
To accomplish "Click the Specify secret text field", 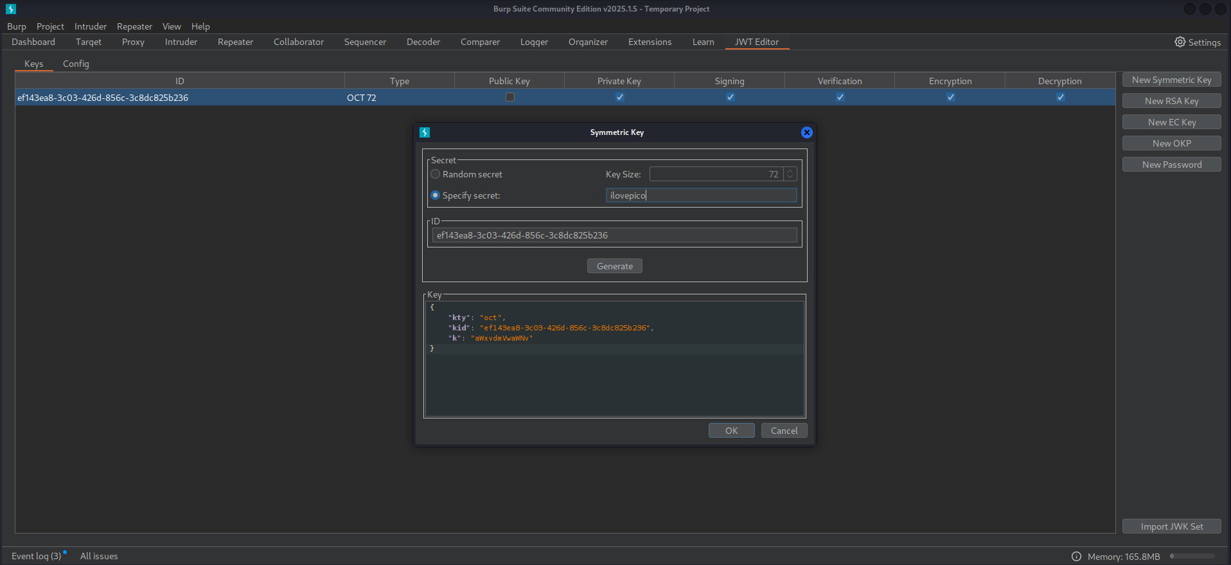I will (702, 195).
